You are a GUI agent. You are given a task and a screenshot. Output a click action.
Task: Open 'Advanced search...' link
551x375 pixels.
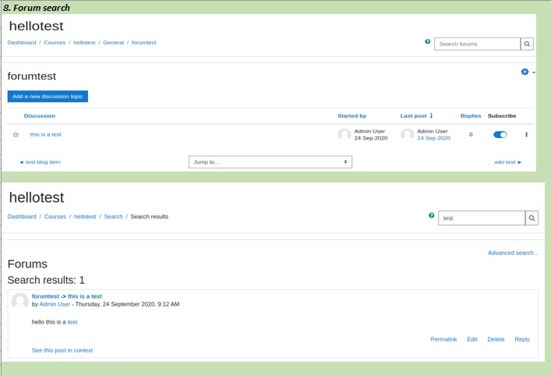pos(513,253)
